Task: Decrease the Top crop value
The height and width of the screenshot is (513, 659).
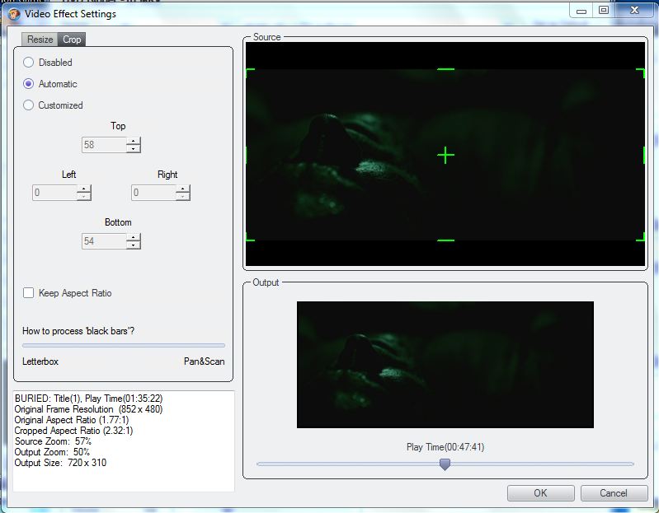Action: coord(134,149)
